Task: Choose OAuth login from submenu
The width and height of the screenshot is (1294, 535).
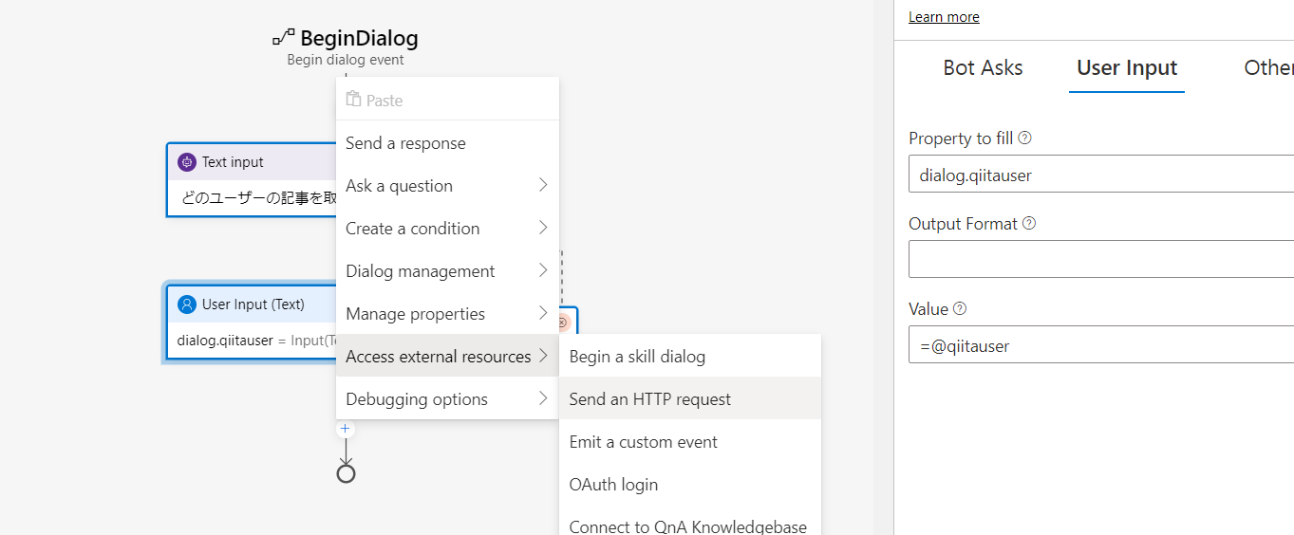Action: click(613, 485)
